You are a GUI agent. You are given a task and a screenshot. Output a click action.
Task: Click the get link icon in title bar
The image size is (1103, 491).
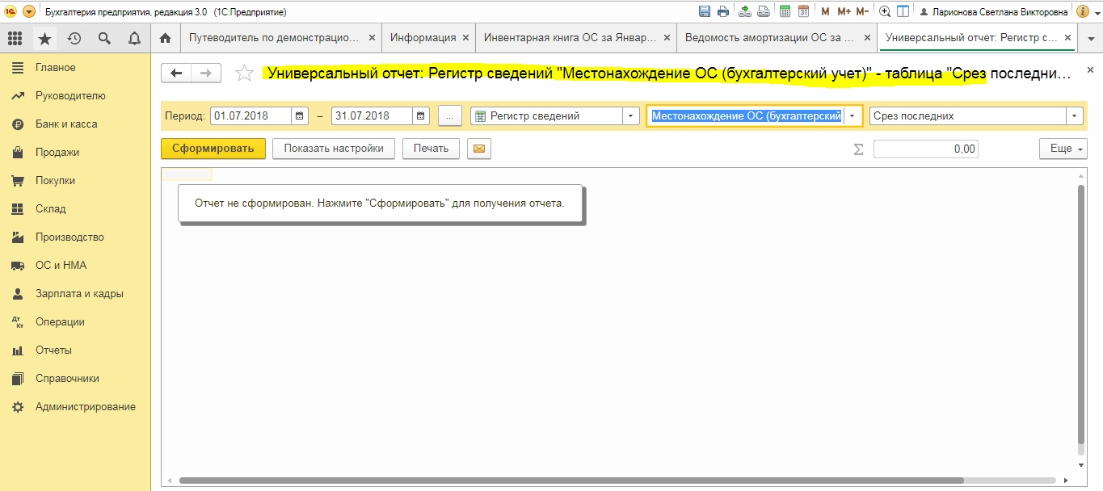click(x=744, y=11)
